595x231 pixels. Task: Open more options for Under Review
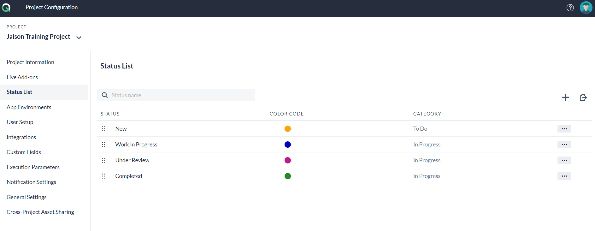564,160
